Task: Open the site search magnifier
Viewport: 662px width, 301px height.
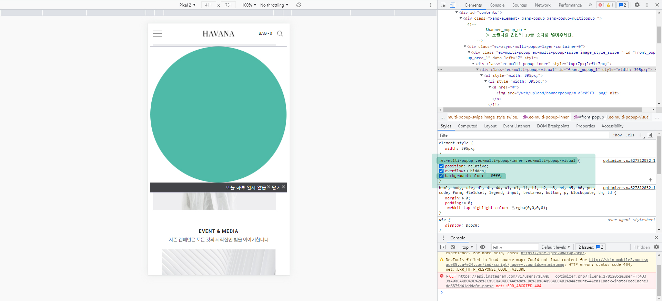Action: 280,33
